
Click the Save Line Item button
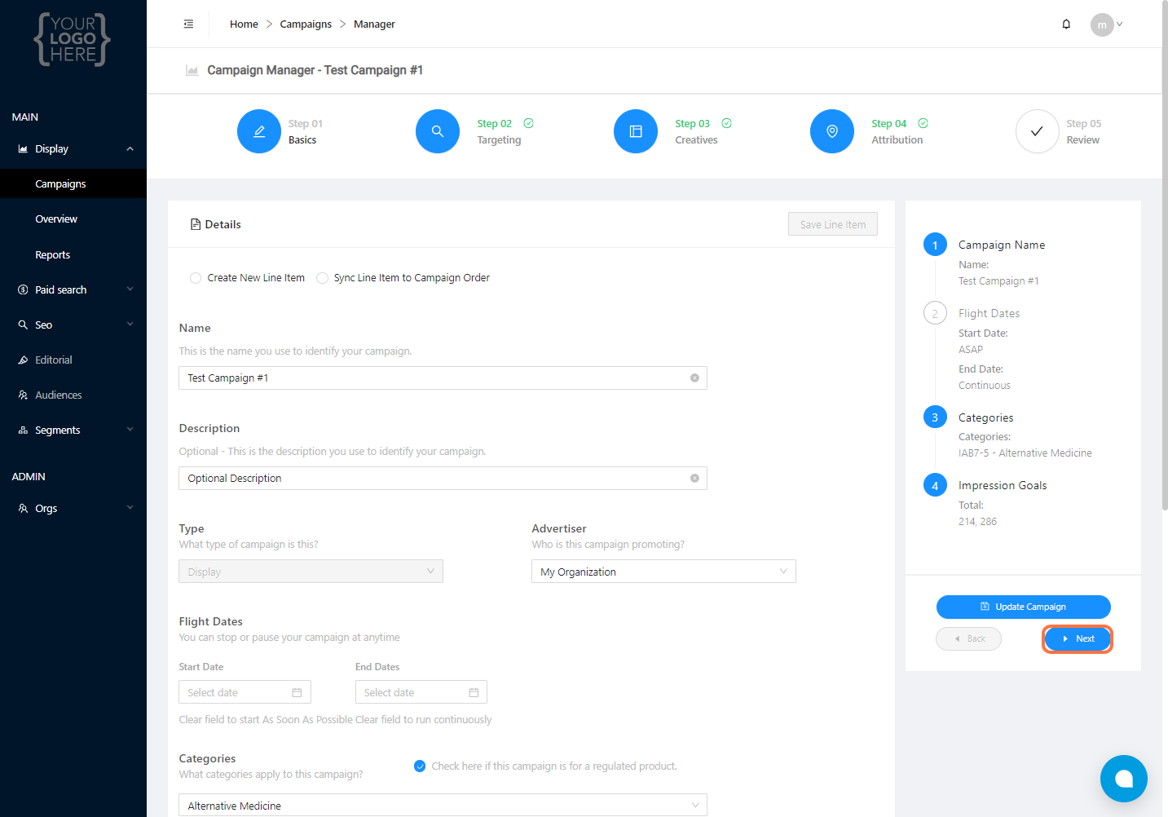(x=833, y=224)
